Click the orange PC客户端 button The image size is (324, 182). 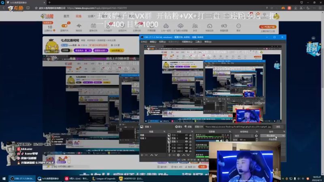(268, 27)
